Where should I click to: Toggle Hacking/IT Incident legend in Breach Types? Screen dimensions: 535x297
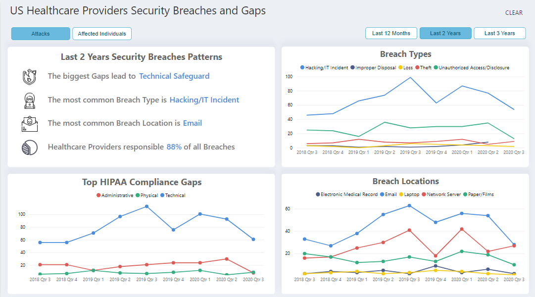pyautogui.click(x=324, y=67)
